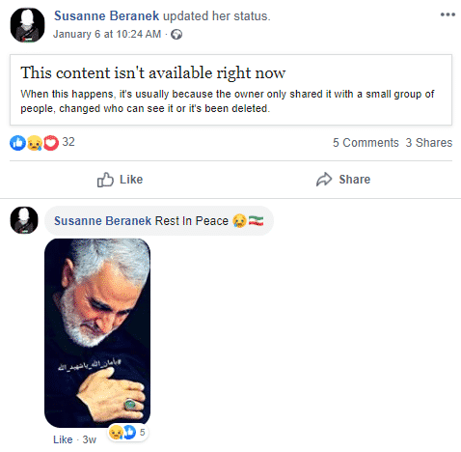Like the post with thumbs-up button
The height and width of the screenshot is (452, 461).
click(120, 180)
